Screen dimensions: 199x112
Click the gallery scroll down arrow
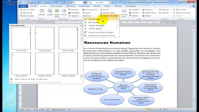[x=81, y=76]
